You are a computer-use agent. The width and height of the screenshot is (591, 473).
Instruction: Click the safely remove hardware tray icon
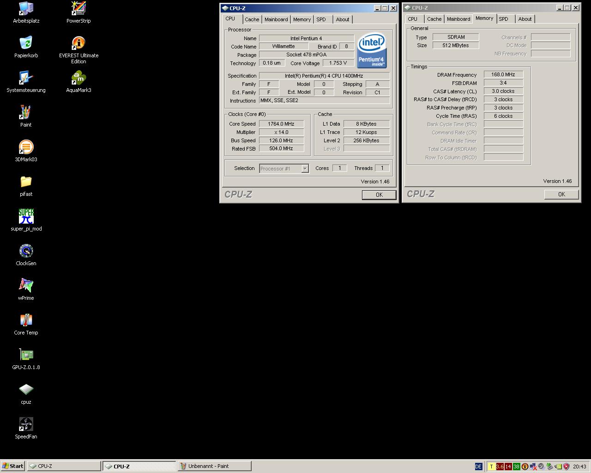click(549, 467)
